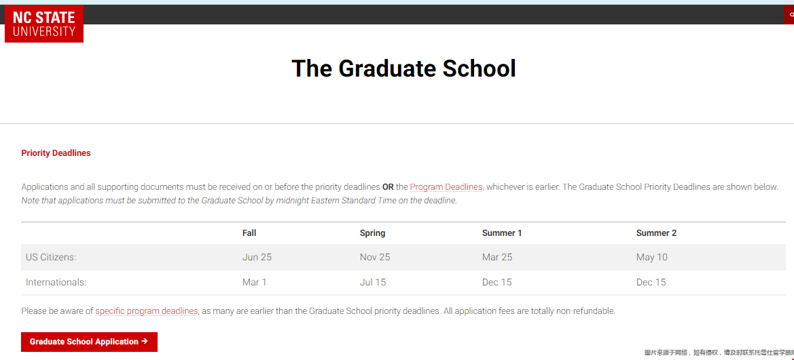Image resolution: width=794 pixels, height=360 pixels.
Task: Select the Summer 1 column header
Action: click(502, 233)
